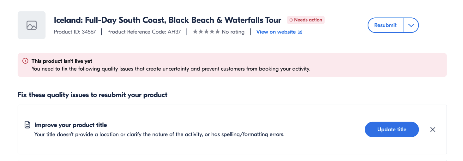This screenshot has height=161, width=463.
Task: Click the first rating star
Action: [195, 32]
